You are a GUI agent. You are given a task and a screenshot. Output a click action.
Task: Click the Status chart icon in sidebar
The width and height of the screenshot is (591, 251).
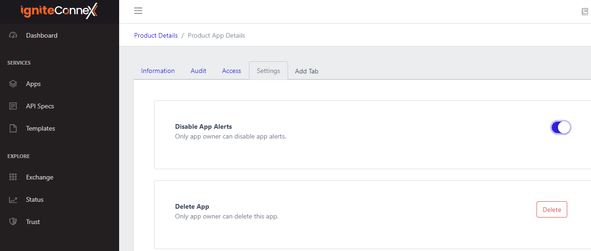(x=13, y=200)
